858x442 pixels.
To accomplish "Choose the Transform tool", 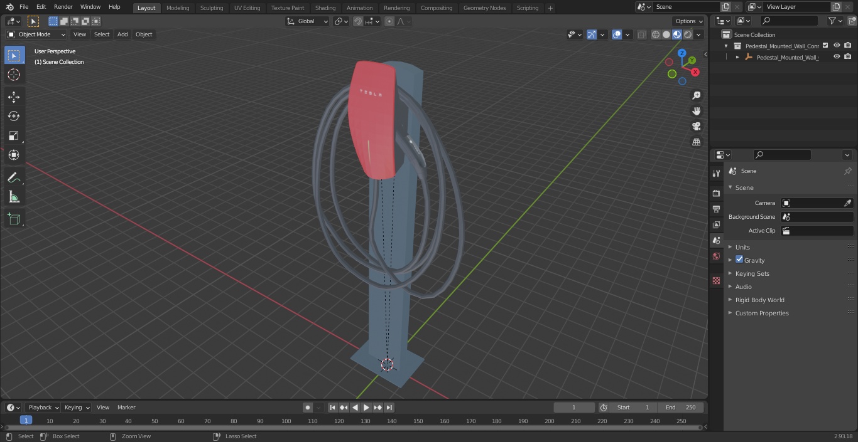I will (x=14, y=155).
